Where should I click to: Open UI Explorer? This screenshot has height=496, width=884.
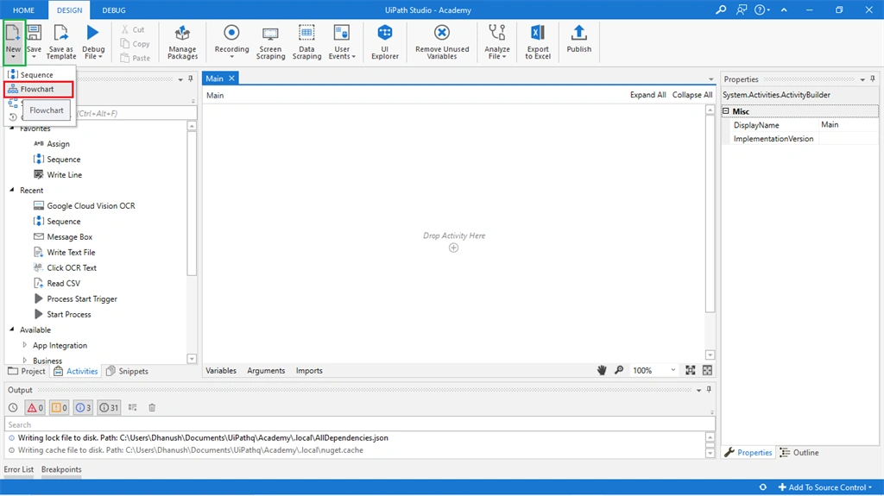[x=384, y=41]
